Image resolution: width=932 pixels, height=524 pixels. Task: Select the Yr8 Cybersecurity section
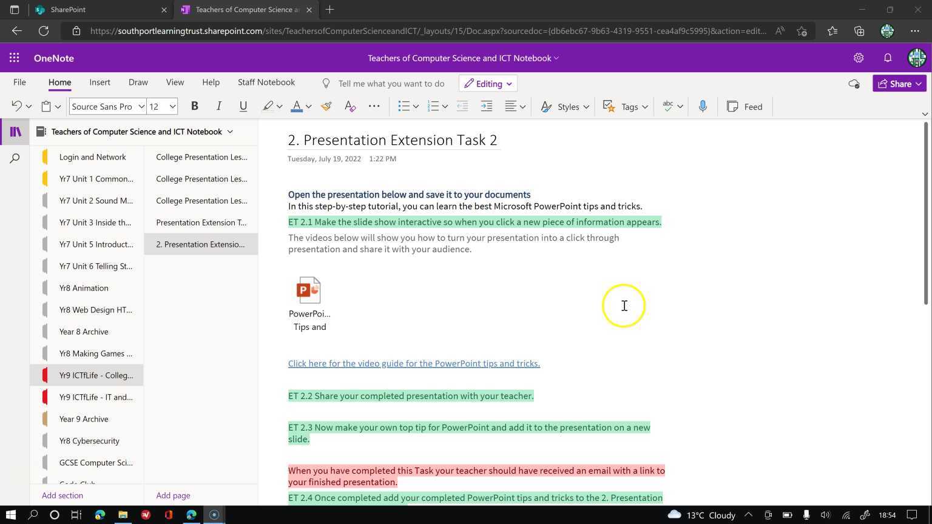pyautogui.click(x=89, y=441)
